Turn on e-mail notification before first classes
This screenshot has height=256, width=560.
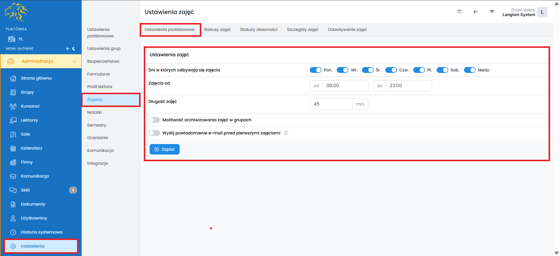(154, 133)
